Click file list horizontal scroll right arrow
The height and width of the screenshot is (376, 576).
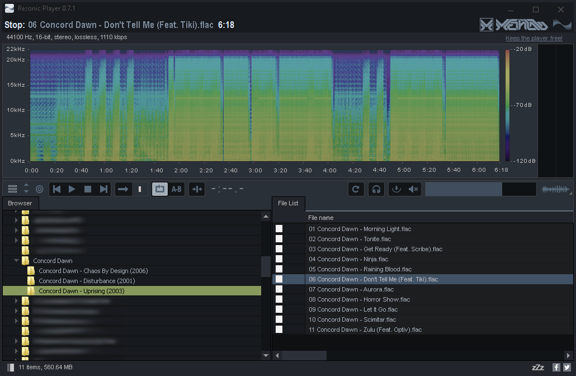[568, 355]
